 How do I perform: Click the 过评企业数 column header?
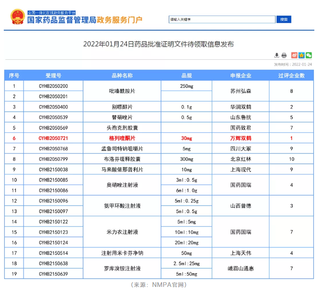click(x=291, y=76)
